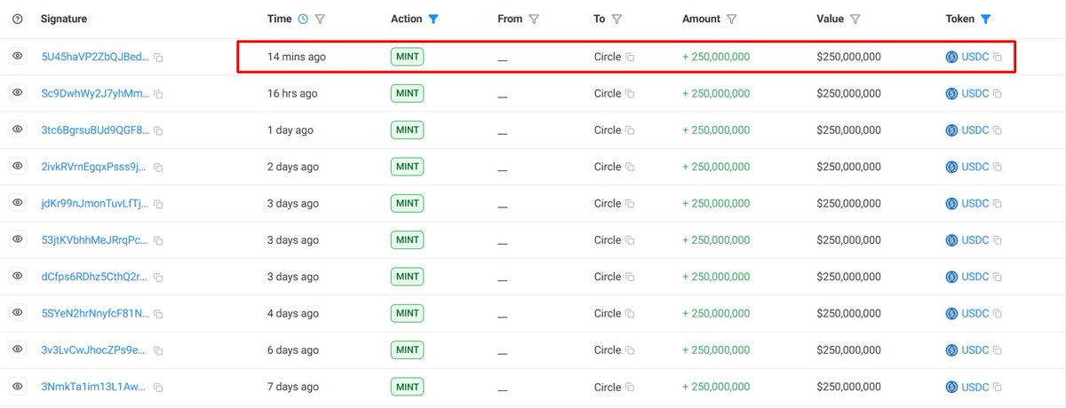Viewport: 1066px width, 408px height.
Task: Open the Value column filter
Action: [x=855, y=19]
